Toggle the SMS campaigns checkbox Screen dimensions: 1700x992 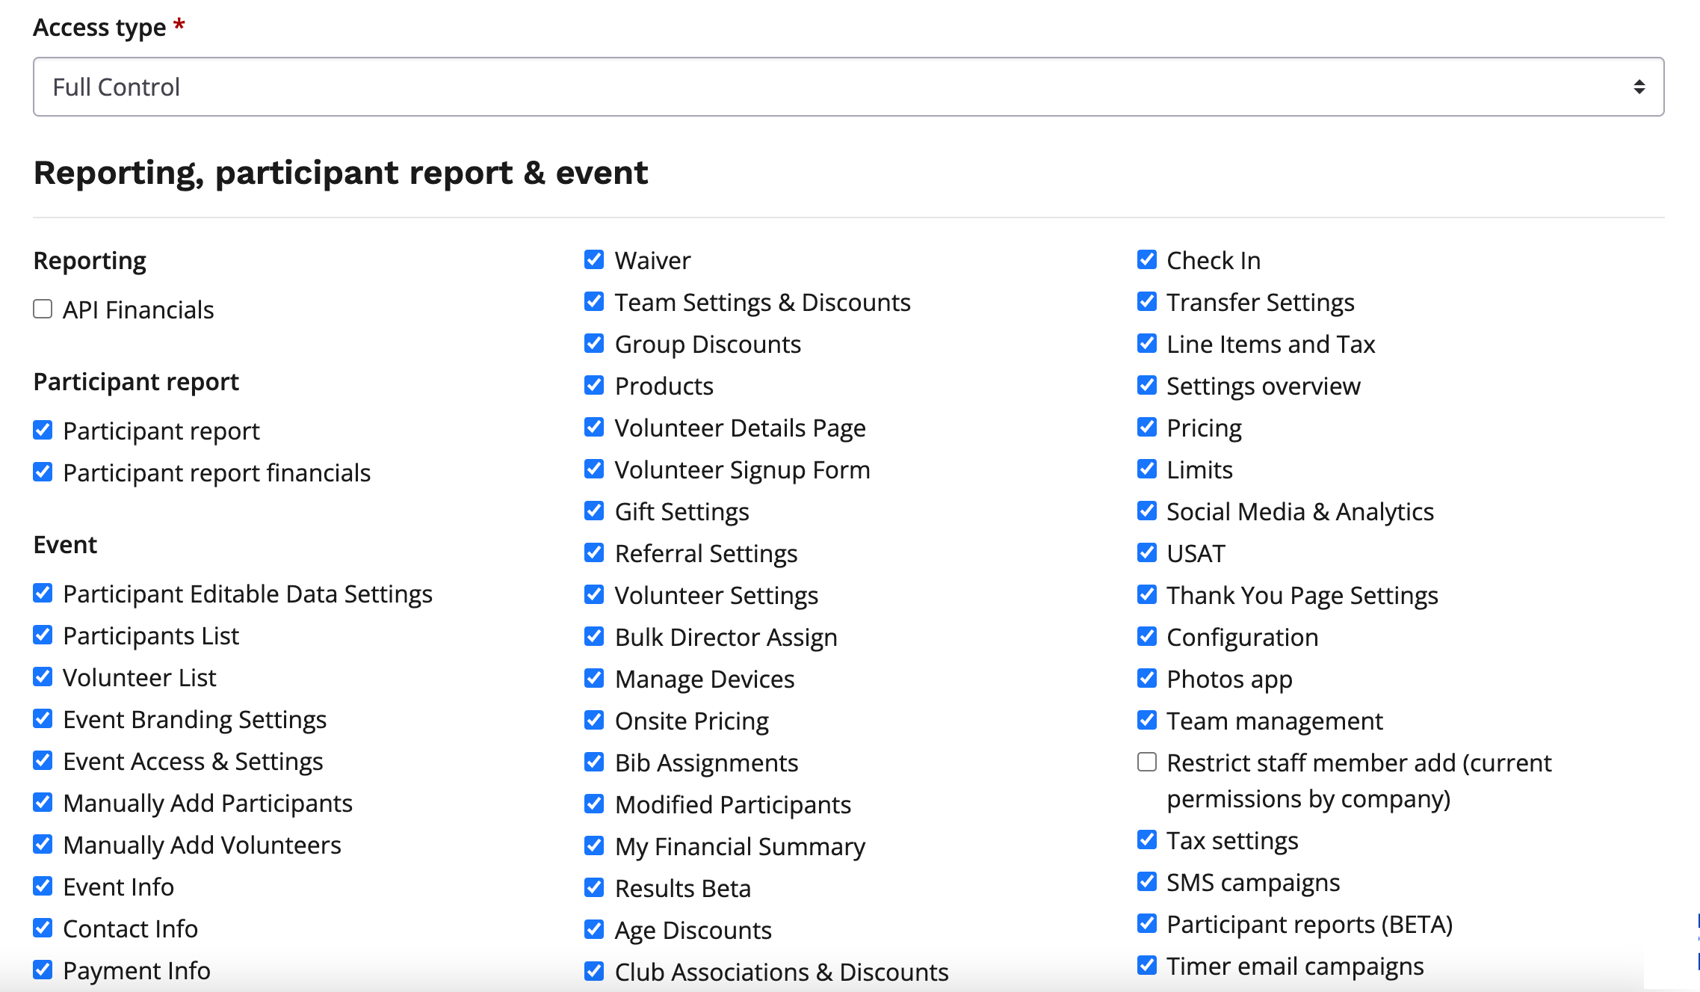(1146, 881)
